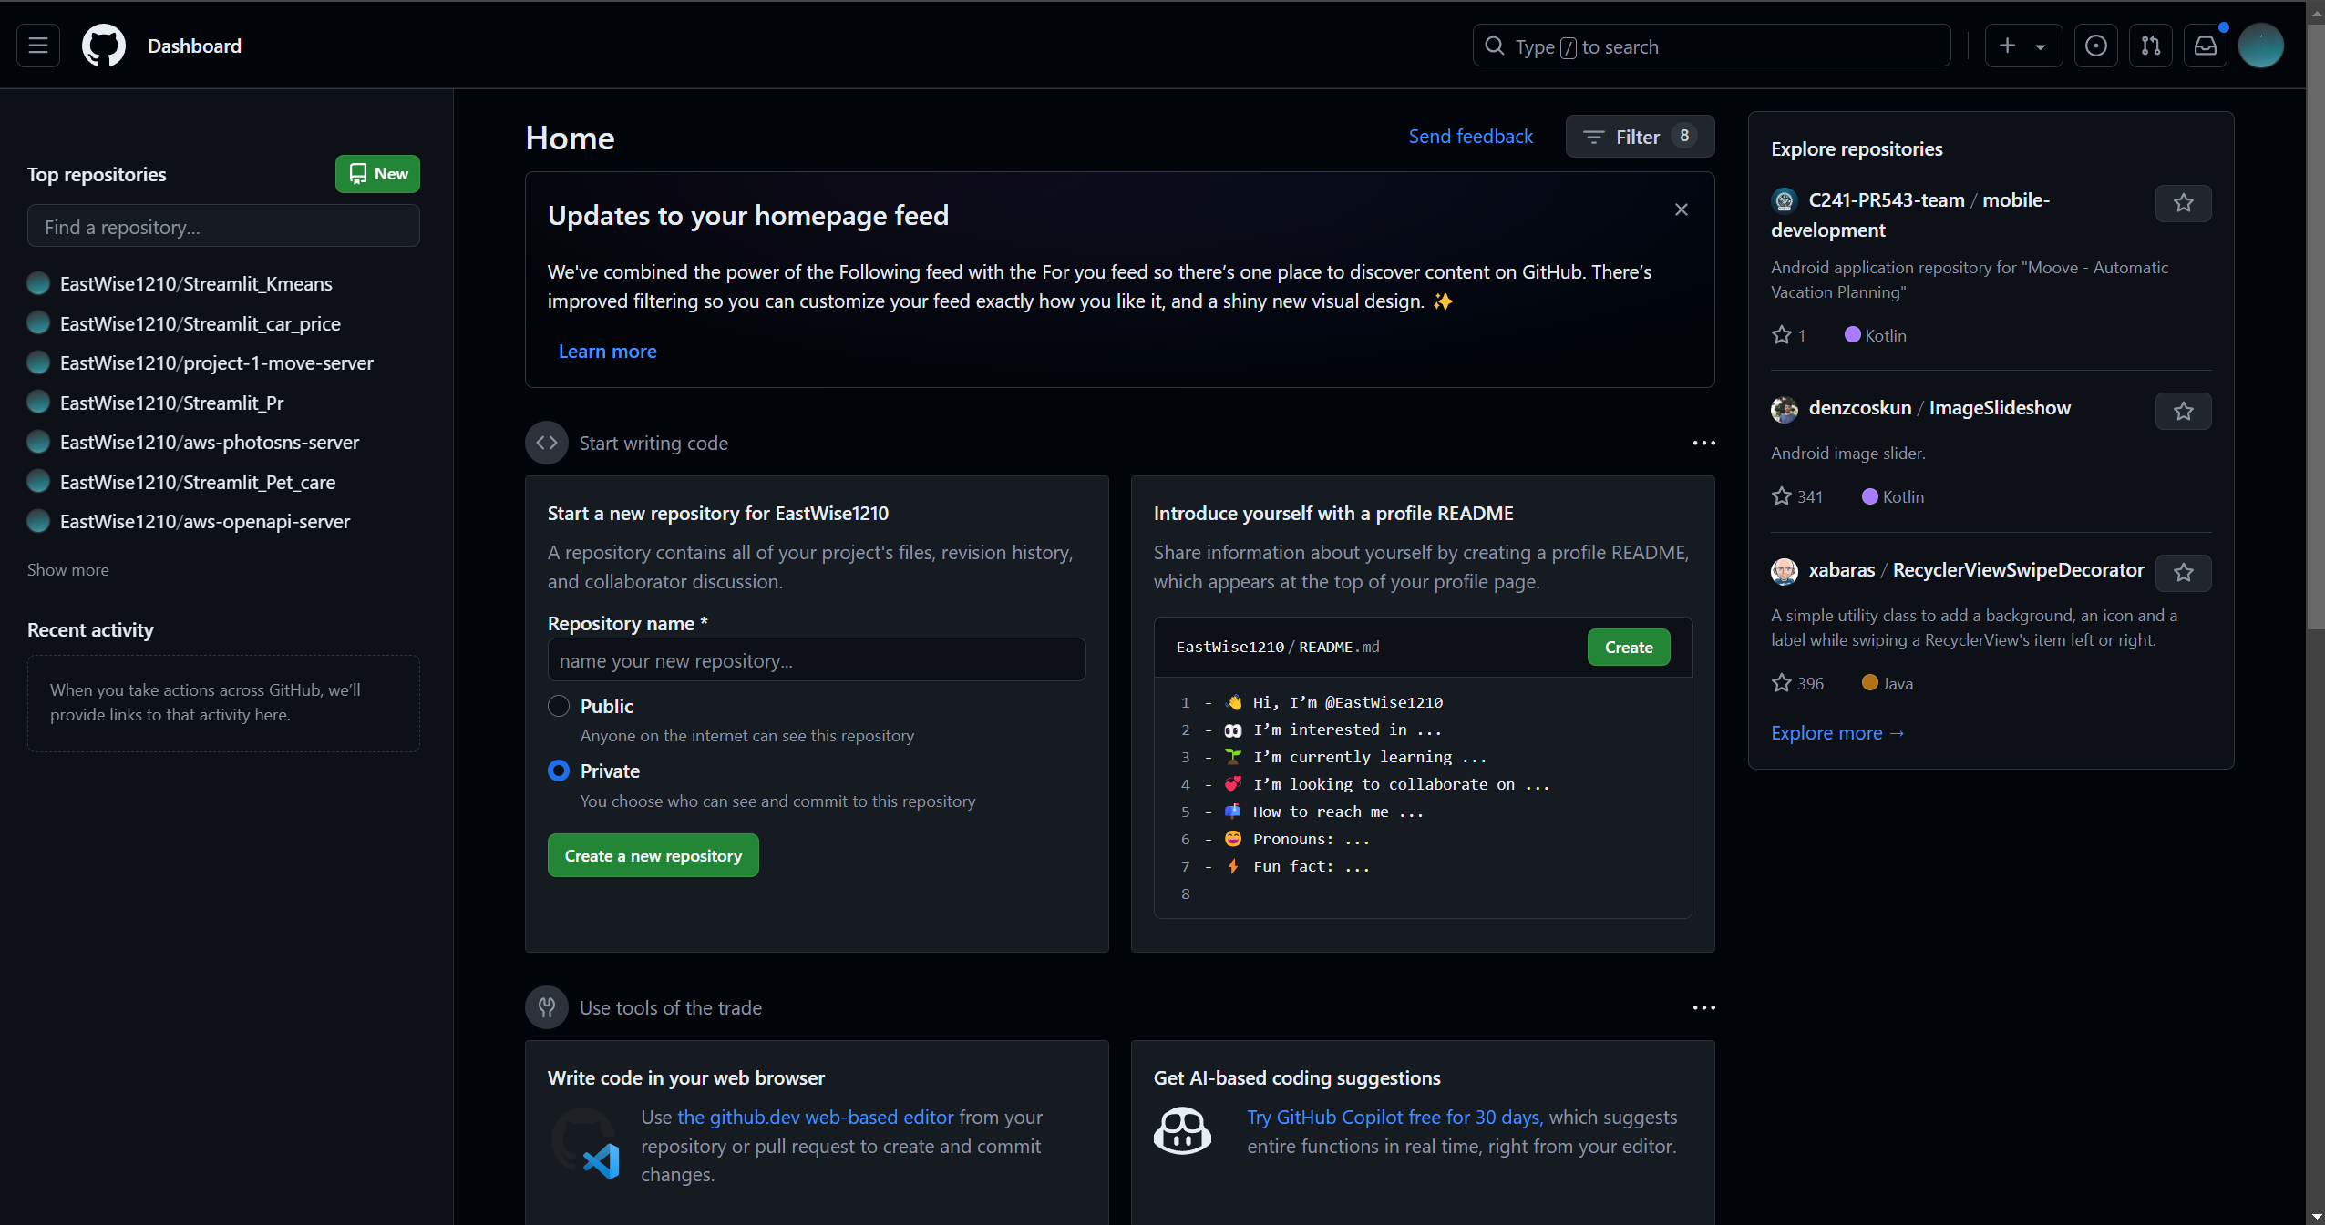Focus the repository name input field

[x=816, y=659]
